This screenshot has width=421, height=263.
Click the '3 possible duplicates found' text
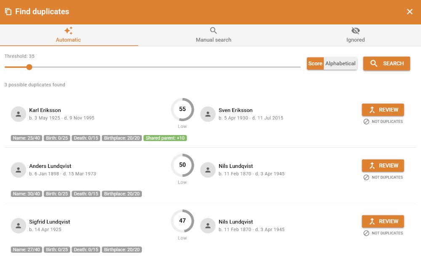click(x=35, y=85)
